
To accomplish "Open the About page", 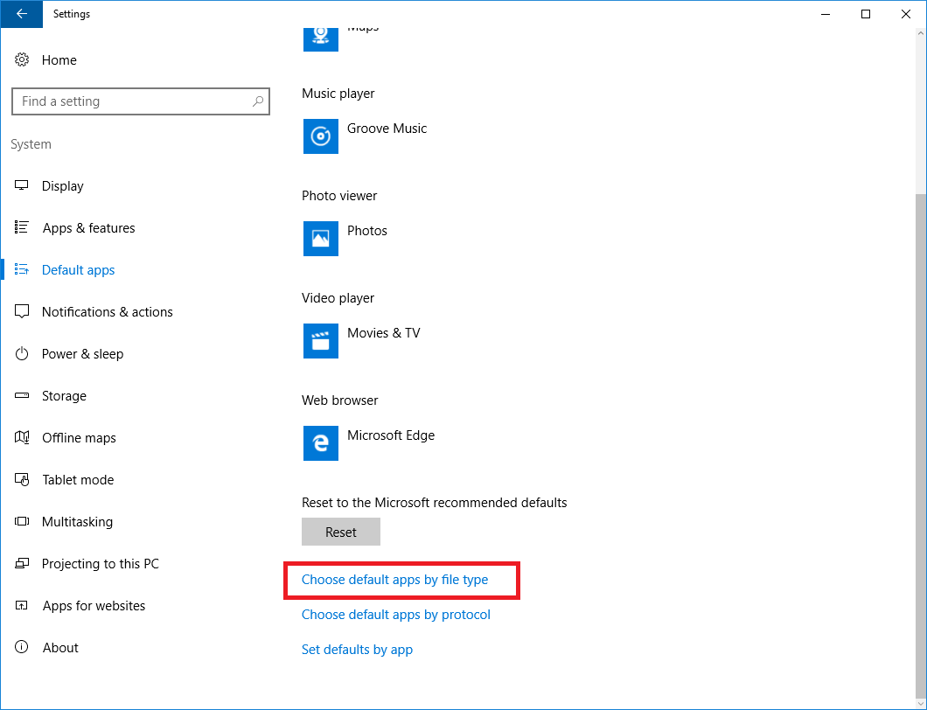I will pyautogui.click(x=60, y=647).
